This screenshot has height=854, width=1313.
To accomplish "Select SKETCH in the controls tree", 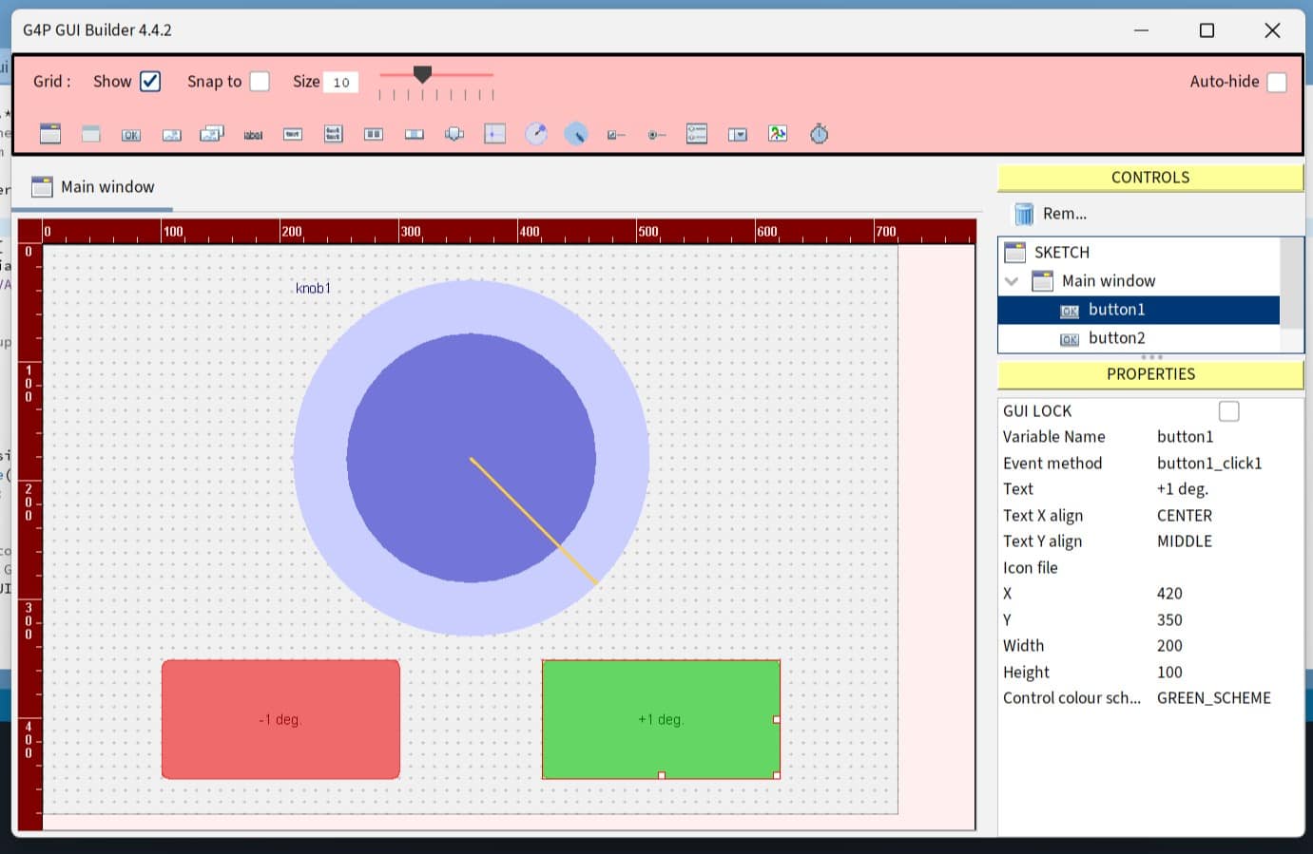I will pos(1061,253).
